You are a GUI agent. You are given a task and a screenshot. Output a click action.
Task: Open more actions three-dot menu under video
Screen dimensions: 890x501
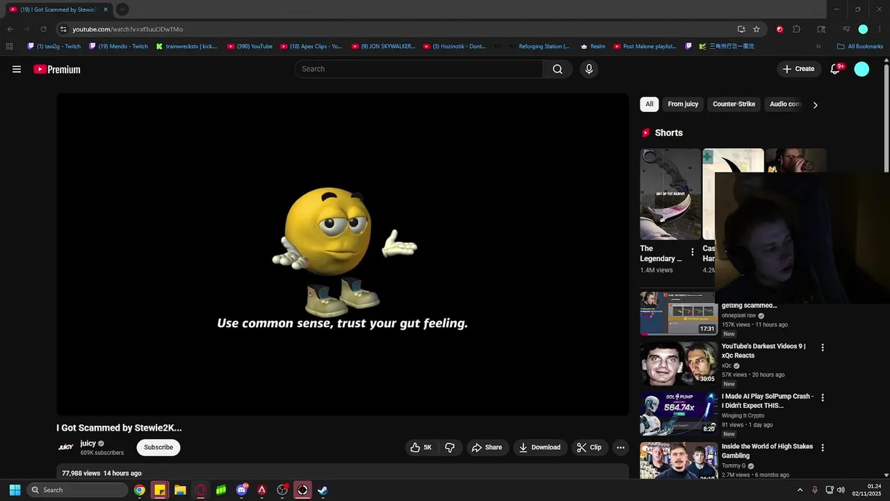[621, 447]
